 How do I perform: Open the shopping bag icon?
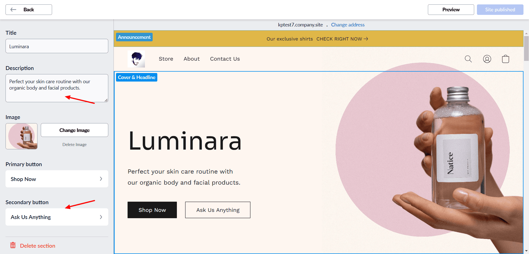coord(505,59)
